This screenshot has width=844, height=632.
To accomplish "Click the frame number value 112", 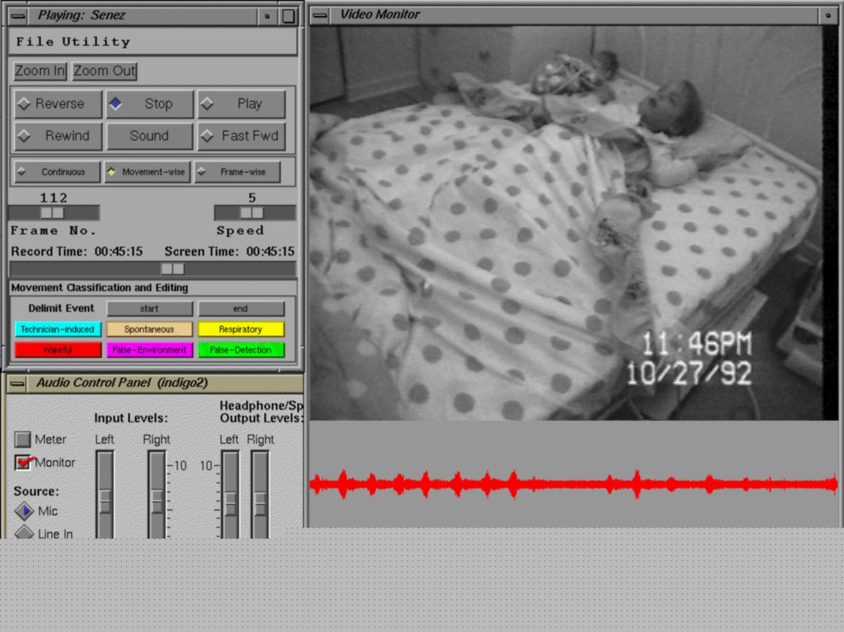I will (x=53, y=198).
